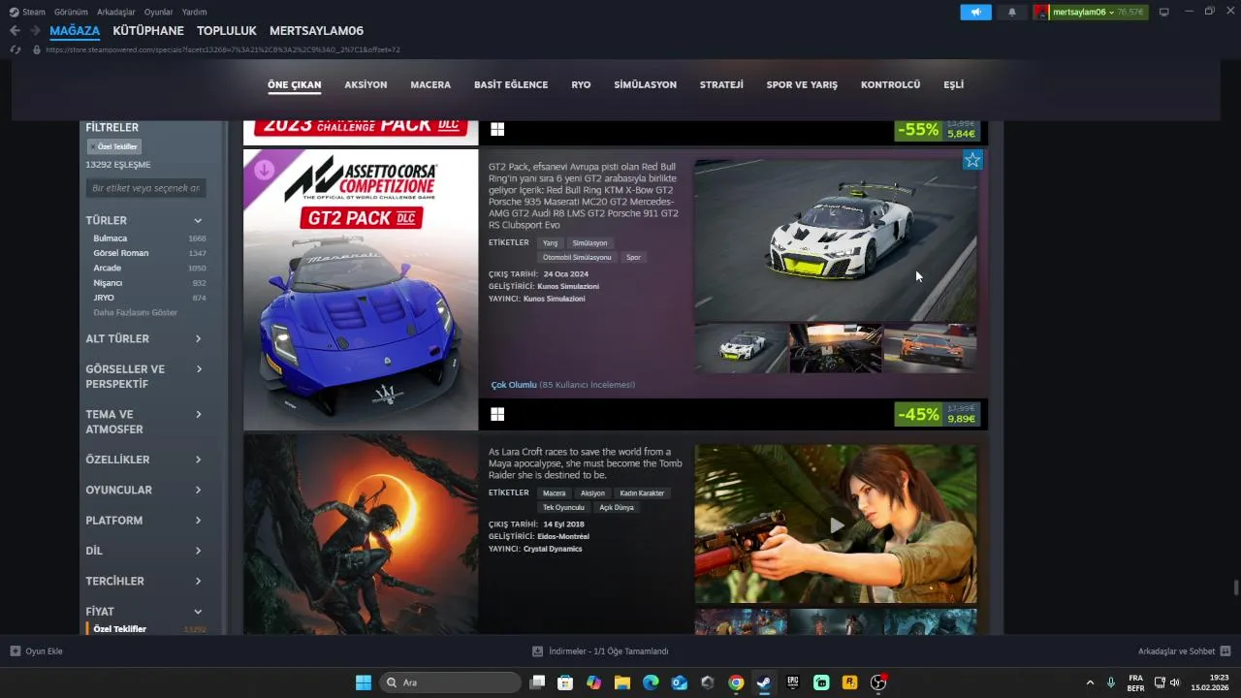Open the Steam menu
This screenshot has width=1241, height=698.
click(x=27, y=12)
